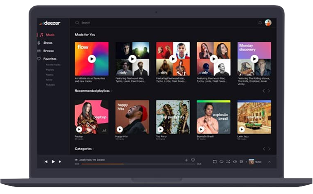
Task: Skip to next track
Action: [x=60, y=161]
